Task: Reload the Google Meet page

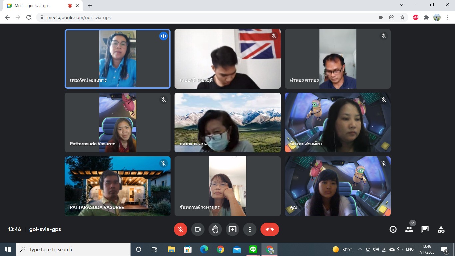Action: tap(29, 17)
